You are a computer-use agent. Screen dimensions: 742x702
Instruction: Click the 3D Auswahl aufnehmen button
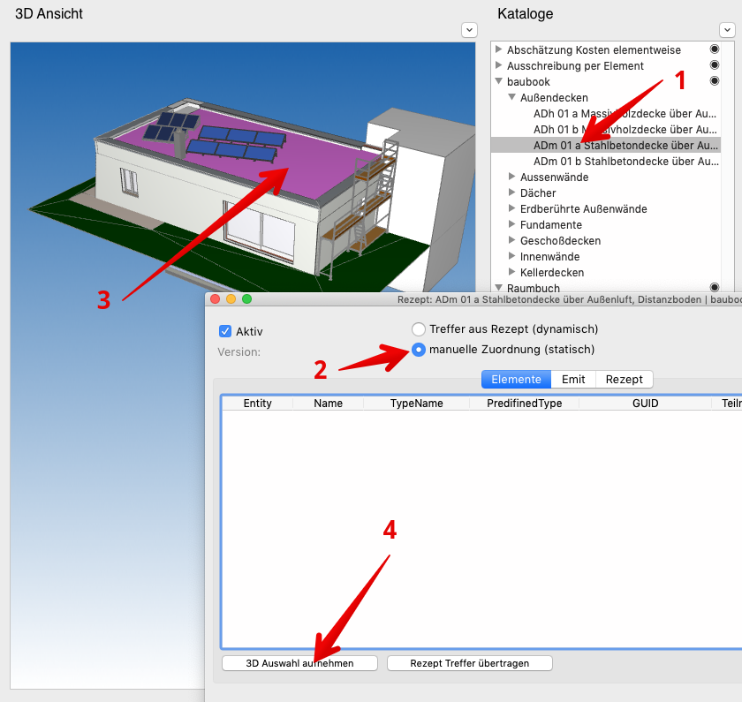tap(299, 663)
